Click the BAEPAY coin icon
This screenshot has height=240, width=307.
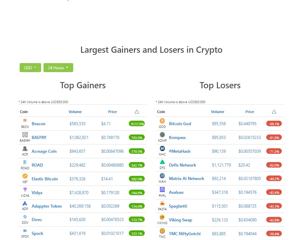(25, 134)
